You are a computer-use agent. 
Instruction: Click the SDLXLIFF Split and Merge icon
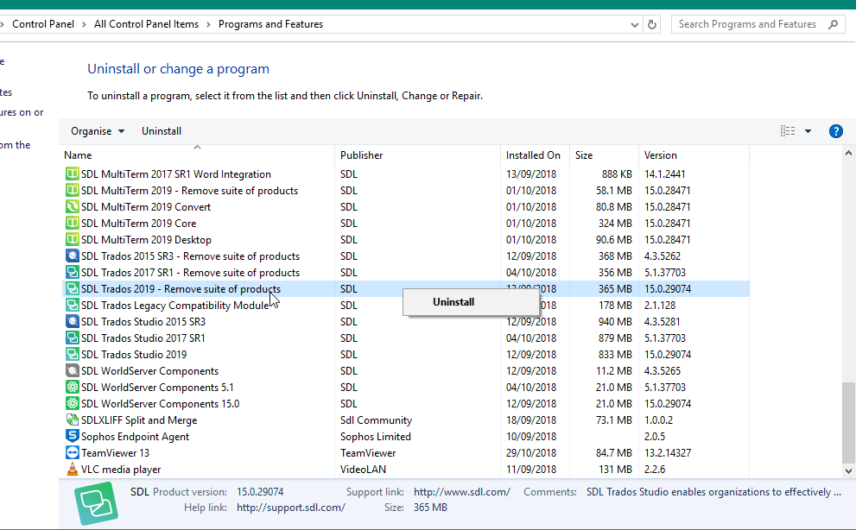(x=72, y=420)
